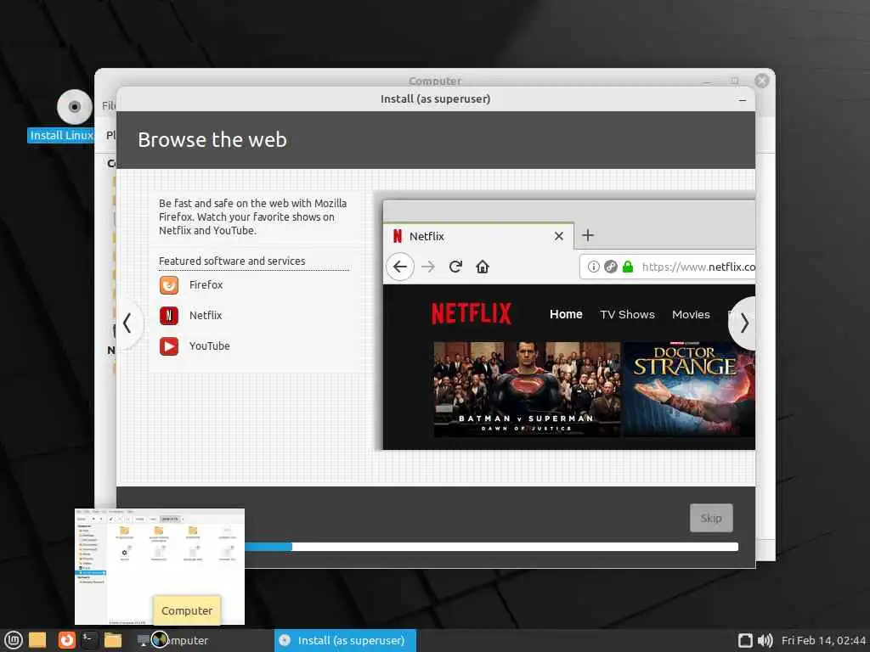This screenshot has height=652, width=870.
Task: Advance to the next installer slide
Action: click(x=743, y=323)
